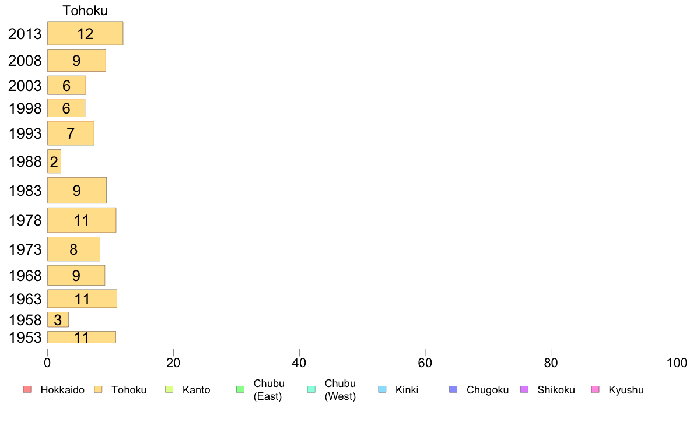Click the Shikoku purple legend swatch
693x429 pixels.
click(524, 389)
